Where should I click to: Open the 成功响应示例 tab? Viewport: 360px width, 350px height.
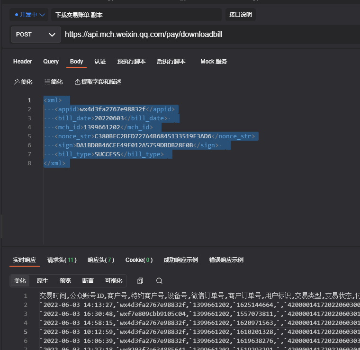click(x=180, y=260)
